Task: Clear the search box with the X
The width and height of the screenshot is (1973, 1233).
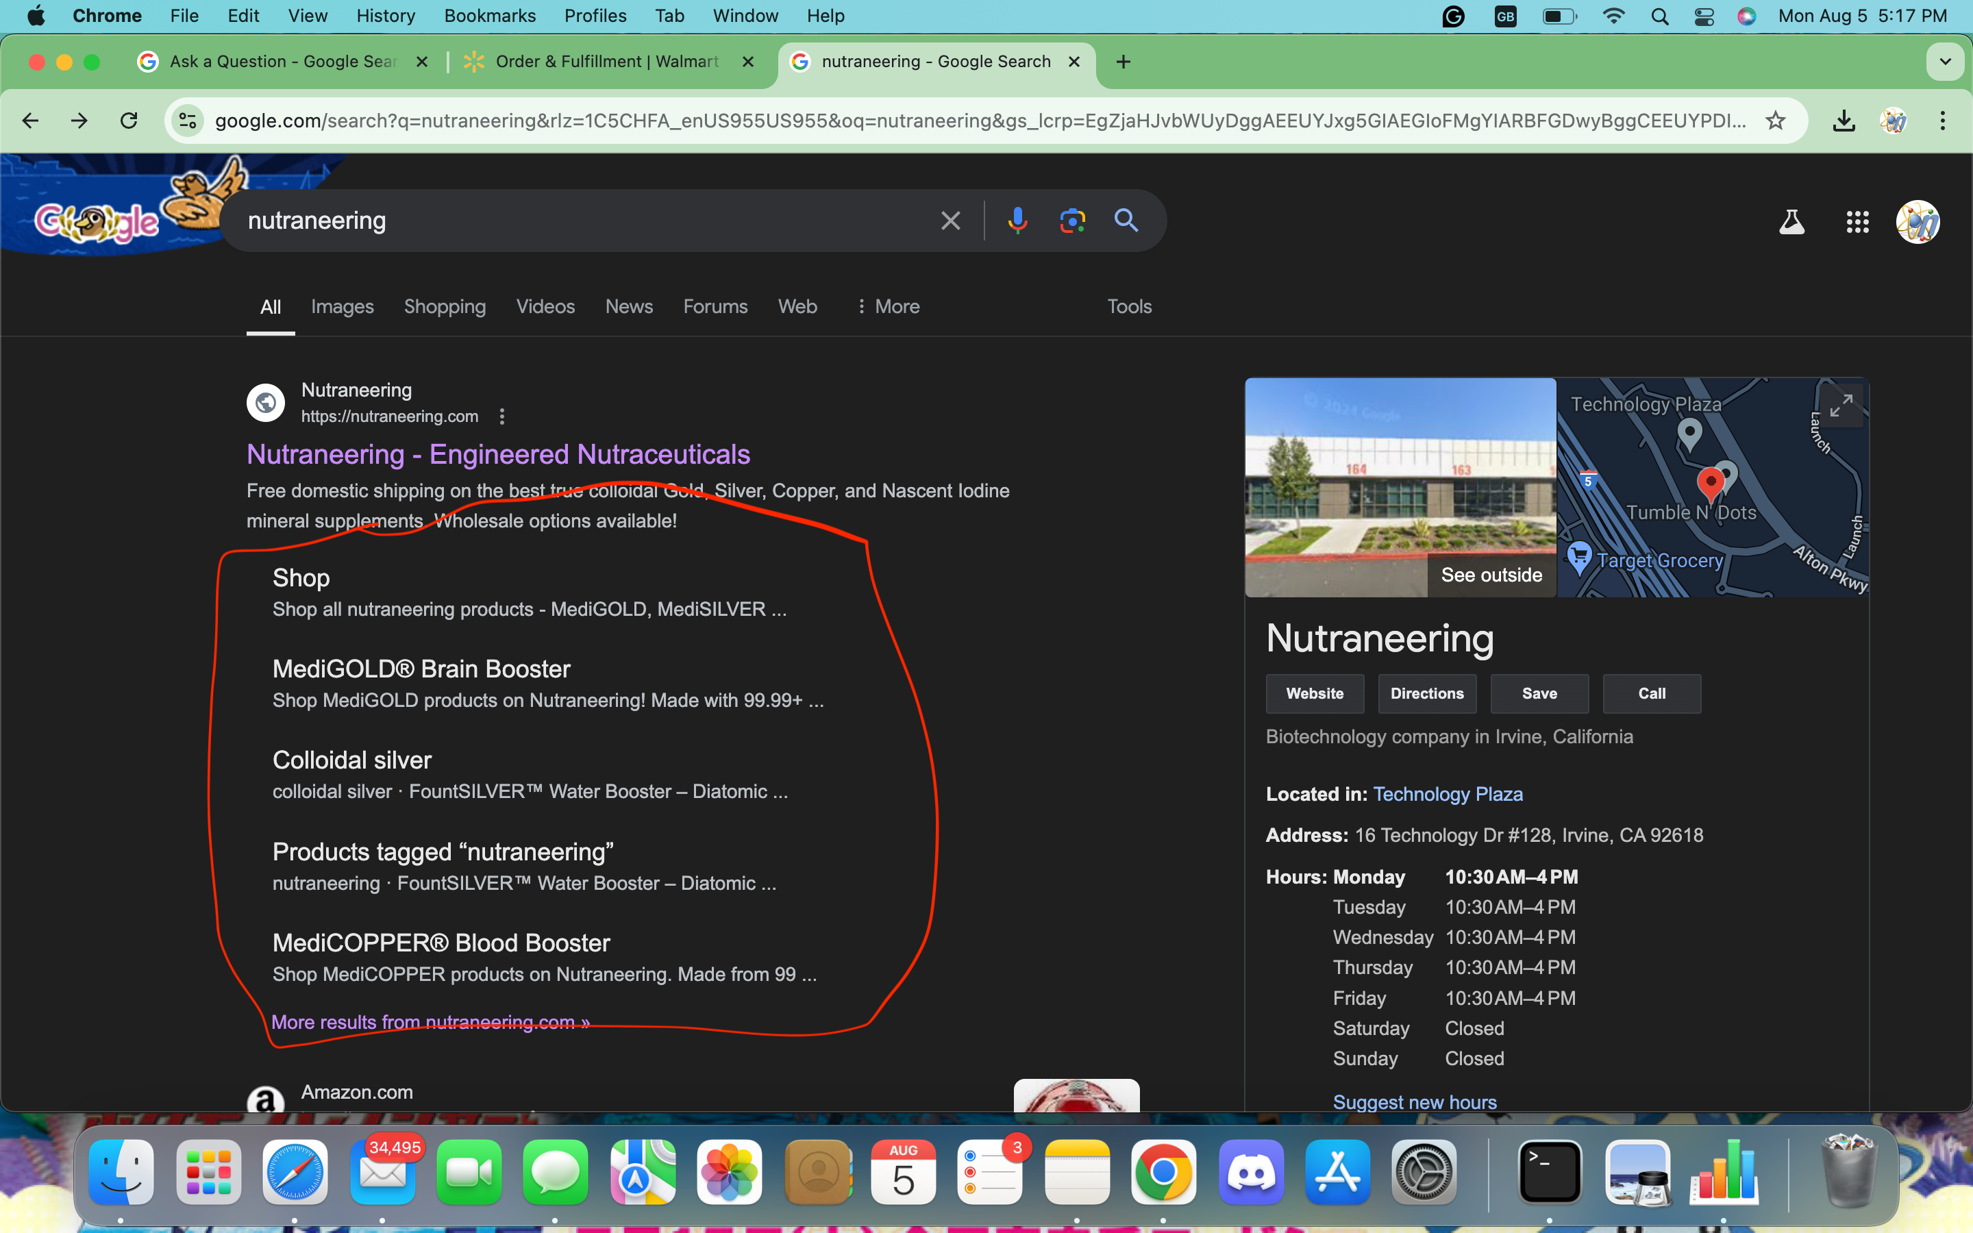Action: point(951,221)
